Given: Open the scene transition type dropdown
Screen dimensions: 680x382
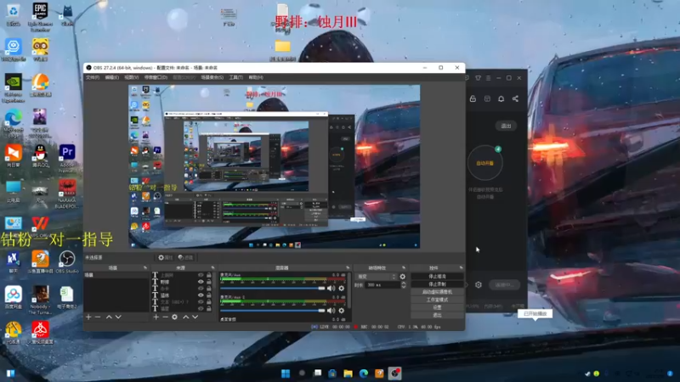Looking at the screenshot, I should pyautogui.click(x=377, y=277).
